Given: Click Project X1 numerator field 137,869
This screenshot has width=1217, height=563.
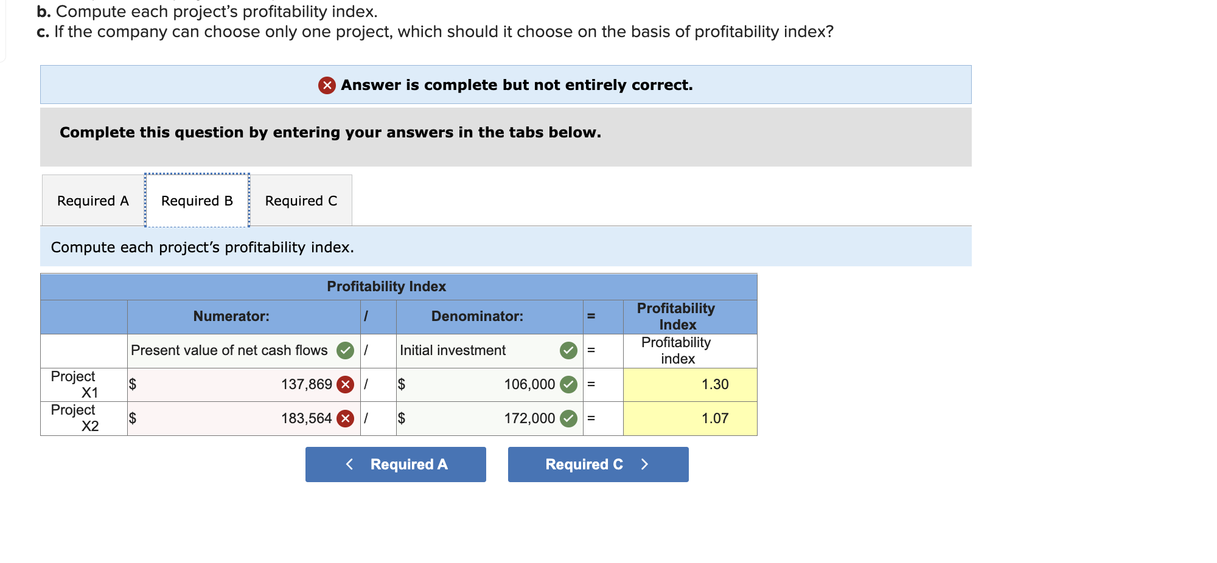Looking at the screenshot, I should pos(244,385).
